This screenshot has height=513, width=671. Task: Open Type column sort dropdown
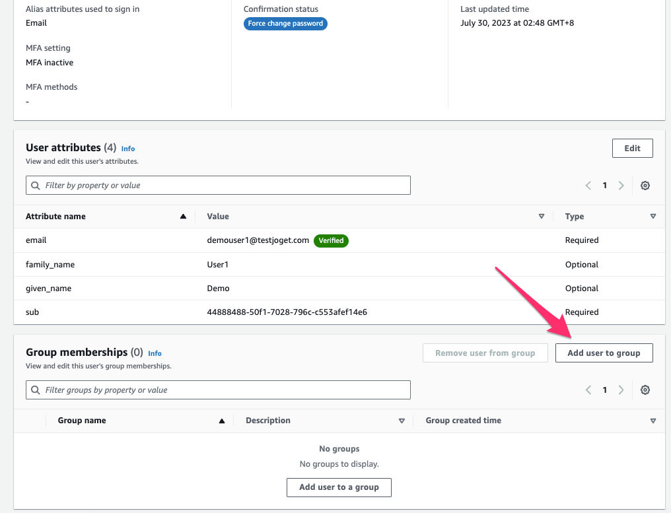pyautogui.click(x=653, y=217)
